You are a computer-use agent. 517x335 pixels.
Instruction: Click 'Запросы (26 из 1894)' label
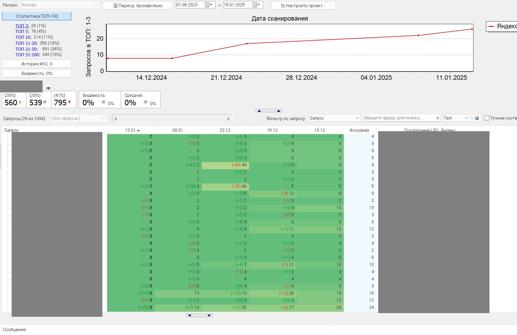point(24,119)
